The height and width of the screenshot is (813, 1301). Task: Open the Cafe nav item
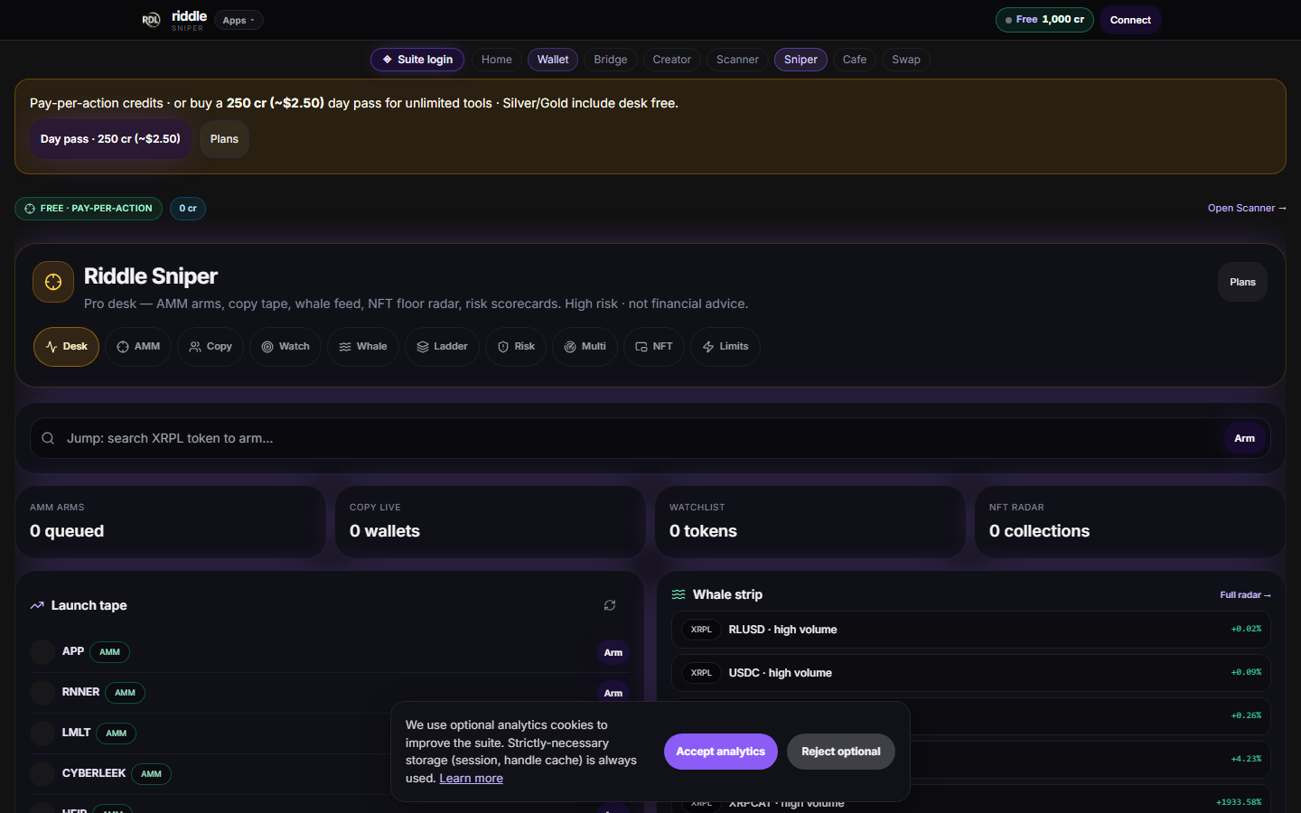pos(855,60)
